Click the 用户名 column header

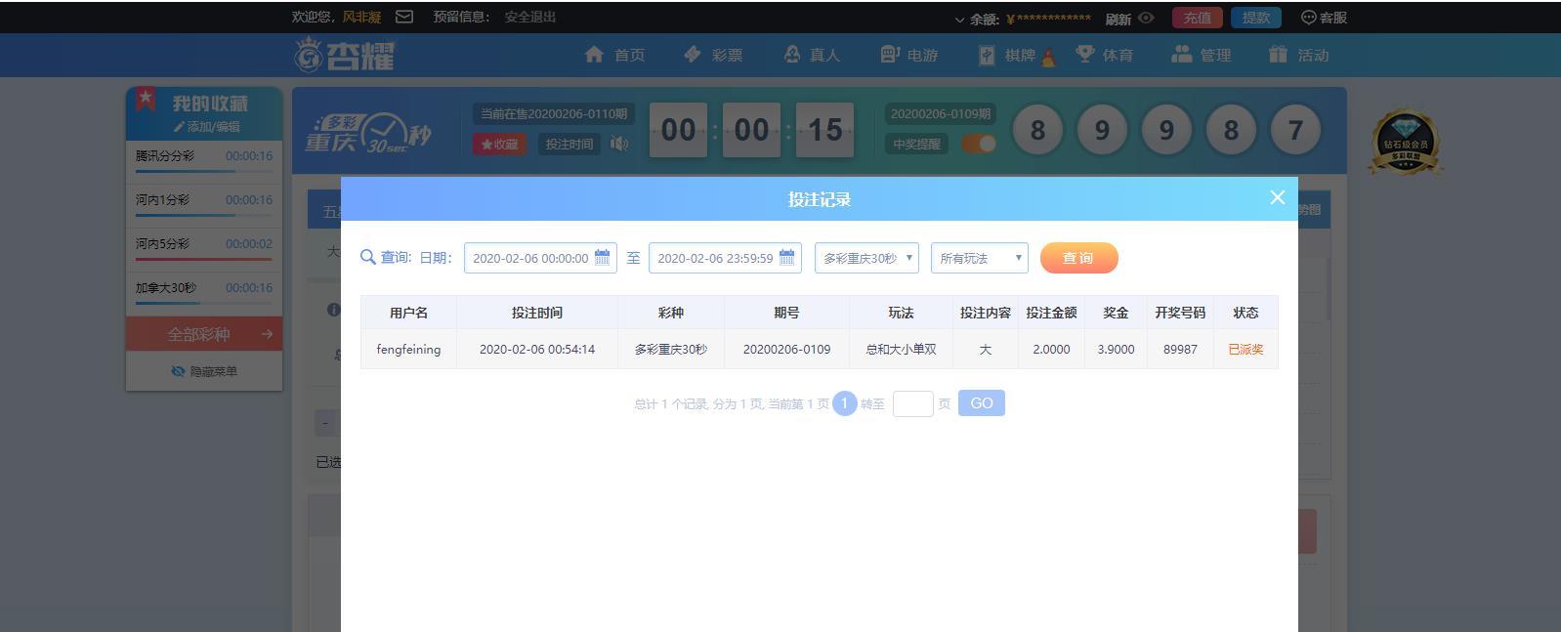point(408,313)
